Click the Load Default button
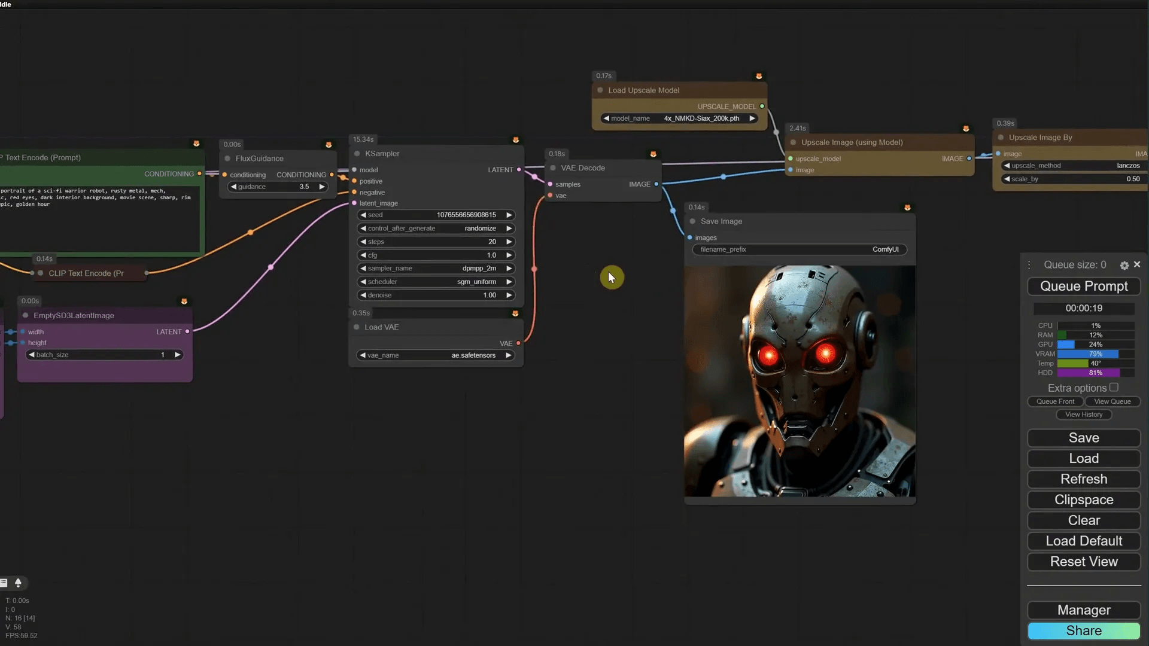The image size is (1149, 646). 1084,541
